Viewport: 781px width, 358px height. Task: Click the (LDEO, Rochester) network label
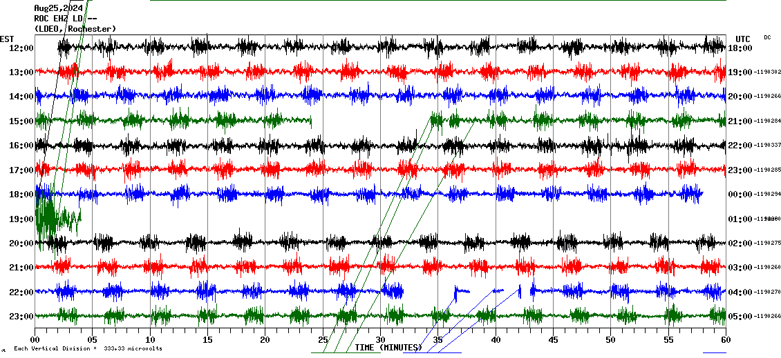pyautogui.click(x=75, y=28)
